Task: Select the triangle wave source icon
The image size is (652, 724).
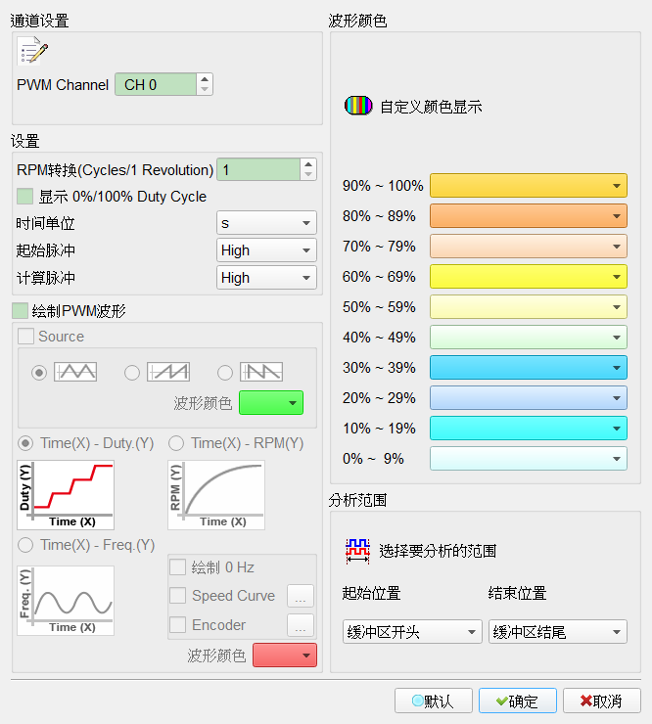Action: tap(75, 372)
